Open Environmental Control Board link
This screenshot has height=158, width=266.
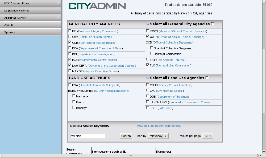98,60
